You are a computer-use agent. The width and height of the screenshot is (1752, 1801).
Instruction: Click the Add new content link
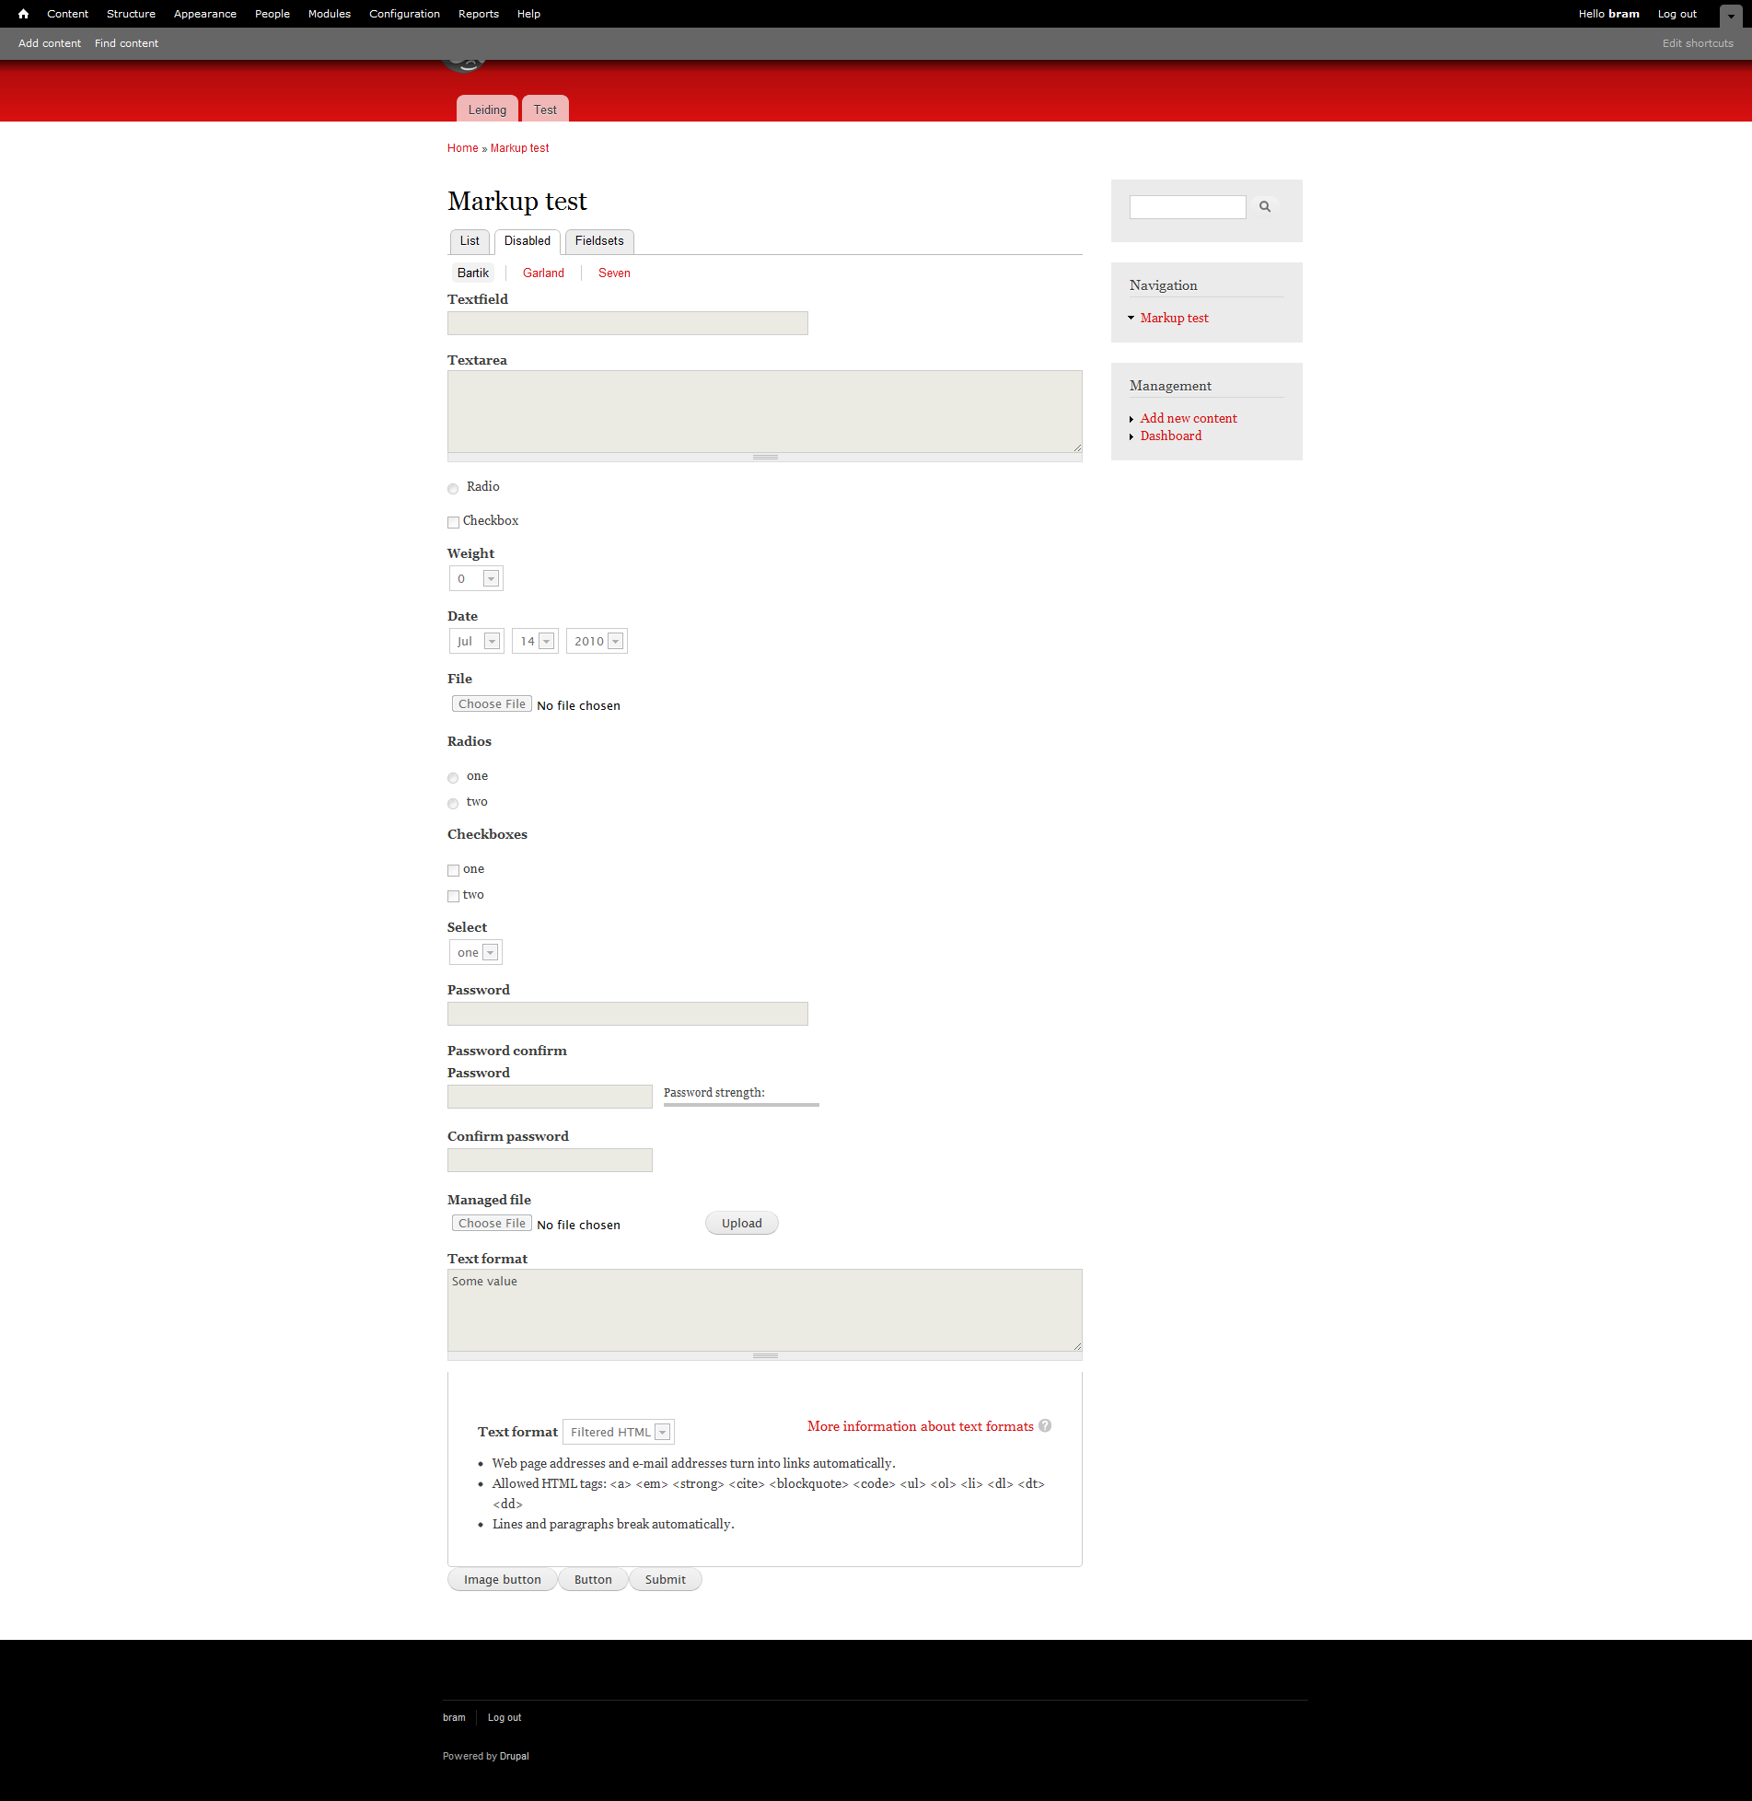(x=1188, y=418)
